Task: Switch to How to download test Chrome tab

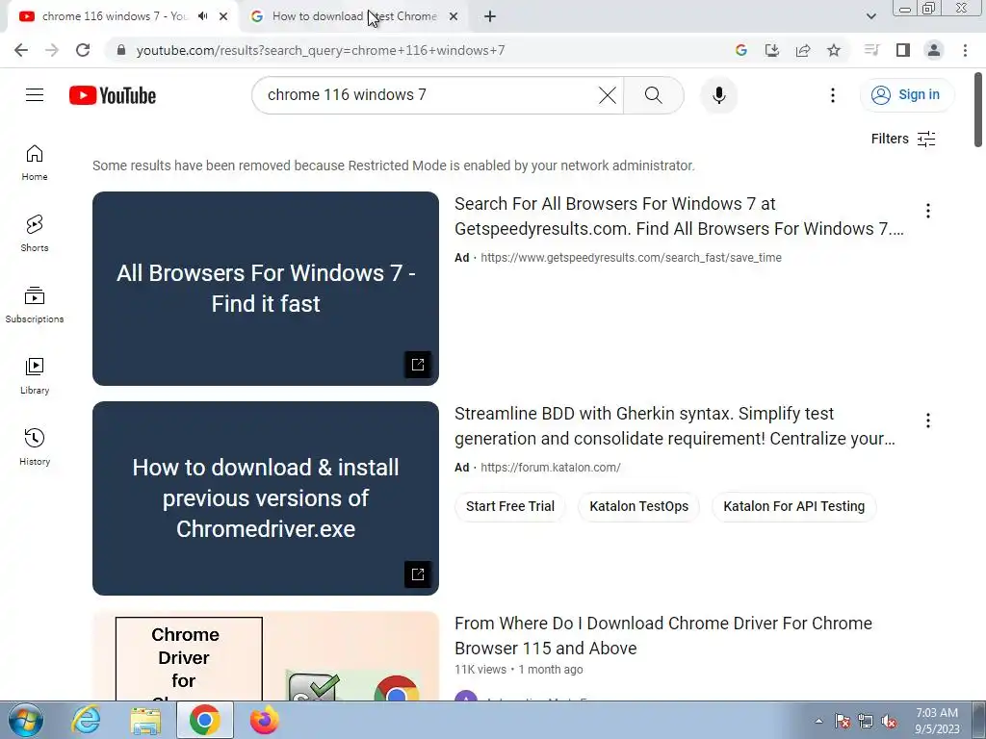Action: pos(354,16)
